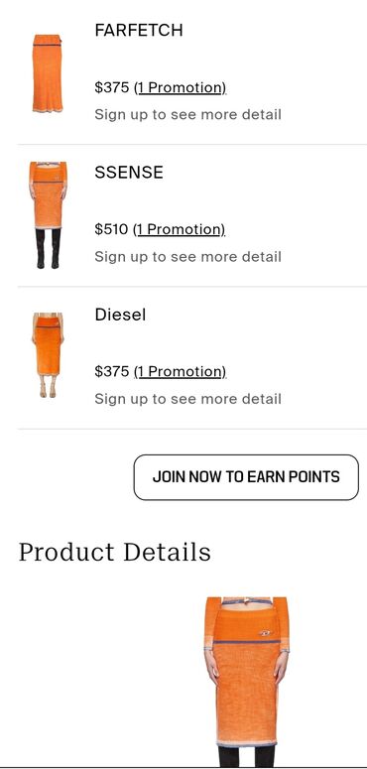Click Join Now To Earn Points button

246,477
